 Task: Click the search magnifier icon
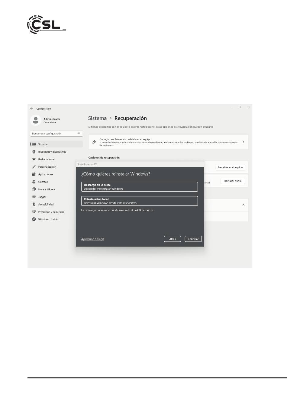pos(79,133)
